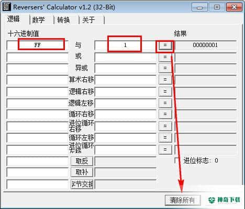Click the left input field of 取反 row
The image size is (245, 209).
click(x=38, y=161)
